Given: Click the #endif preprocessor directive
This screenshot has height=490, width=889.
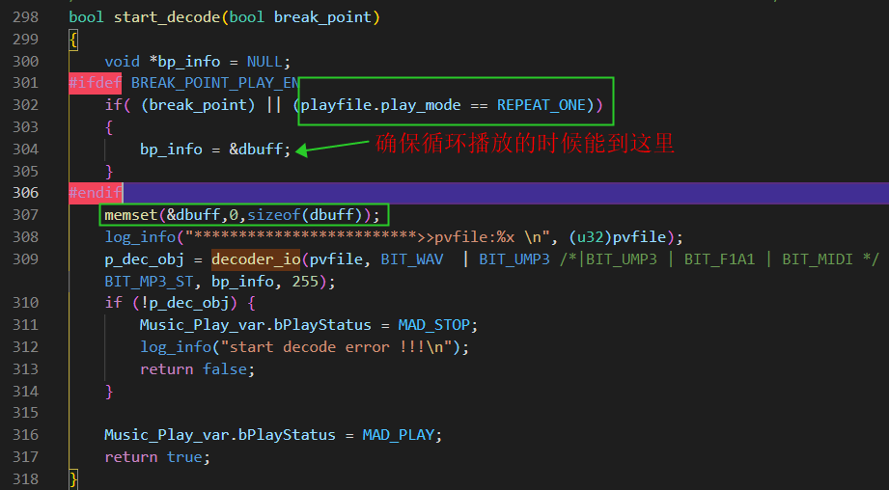Looking at the screenshot, I should (x=96, y=193).
